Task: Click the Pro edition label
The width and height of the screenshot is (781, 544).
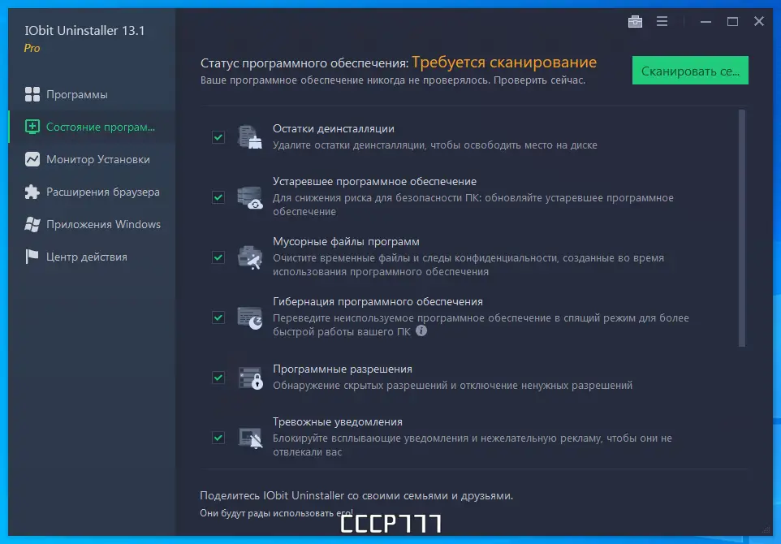Action: (32, 49)
